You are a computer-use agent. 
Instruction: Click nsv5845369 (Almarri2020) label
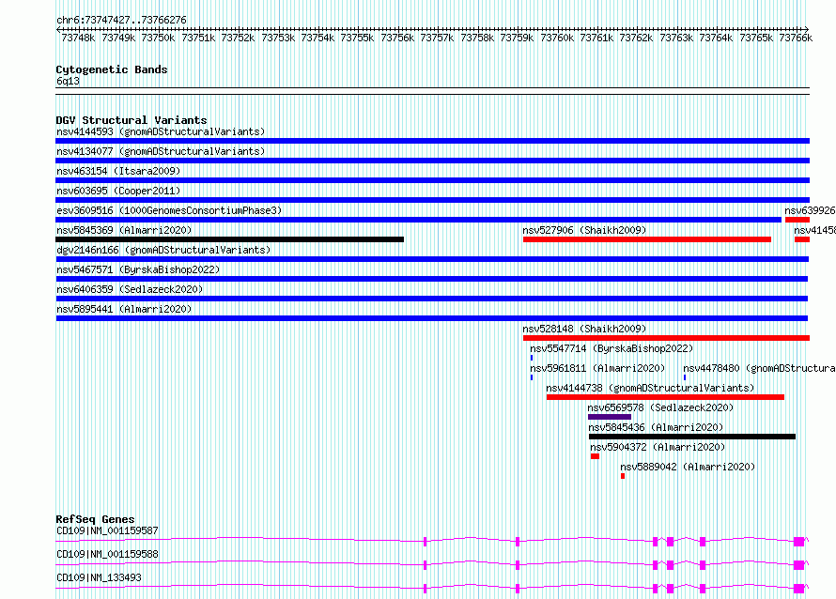124,230
